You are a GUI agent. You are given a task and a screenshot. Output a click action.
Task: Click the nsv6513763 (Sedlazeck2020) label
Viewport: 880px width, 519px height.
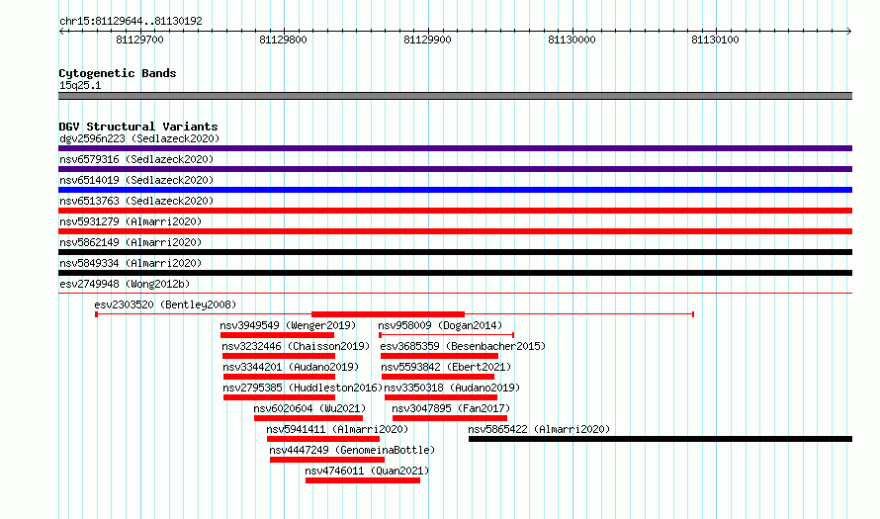136,201
